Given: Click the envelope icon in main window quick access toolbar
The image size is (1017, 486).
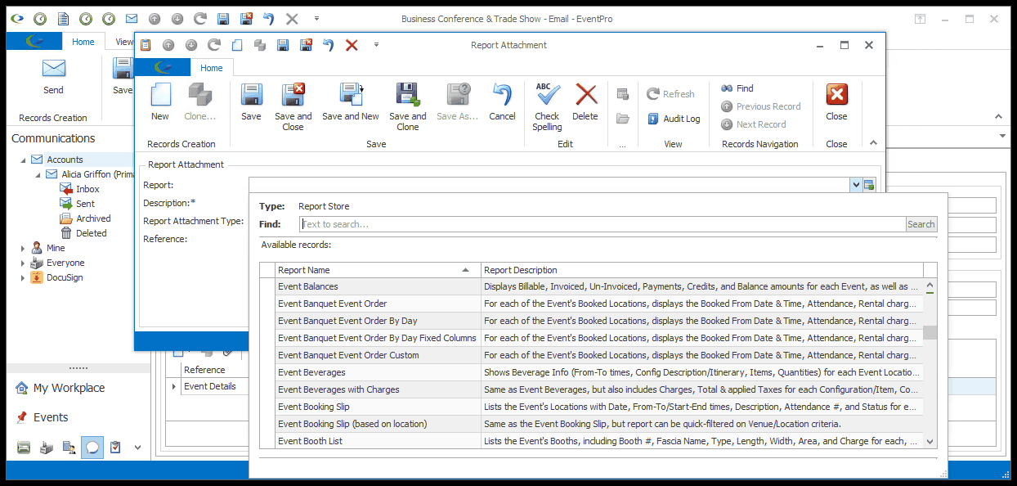Looking at the screenshot, I should pos(132,18).
